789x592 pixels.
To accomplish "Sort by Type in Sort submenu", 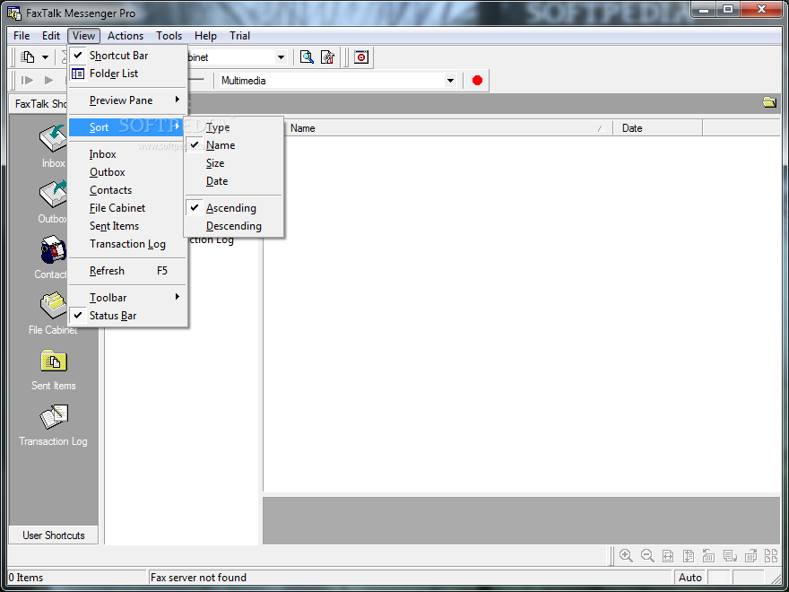I will coord(233,127).
